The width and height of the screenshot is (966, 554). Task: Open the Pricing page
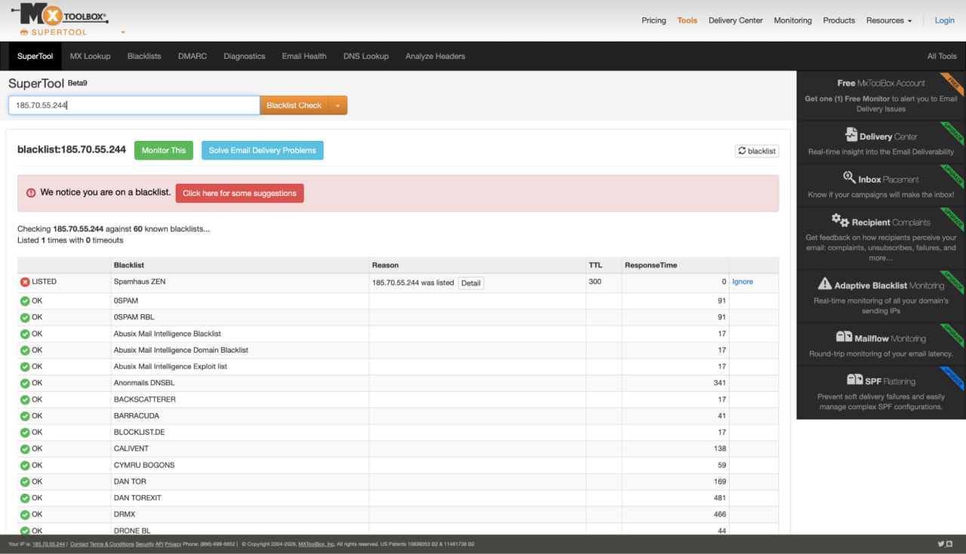click(654, 20)
